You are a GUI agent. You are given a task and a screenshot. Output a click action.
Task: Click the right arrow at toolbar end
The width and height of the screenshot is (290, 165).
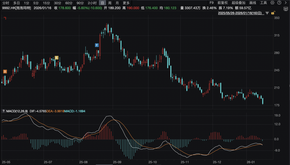[x=285, y=3]
